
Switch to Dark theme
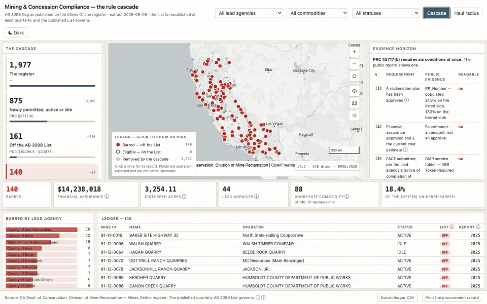pos(16,32)
